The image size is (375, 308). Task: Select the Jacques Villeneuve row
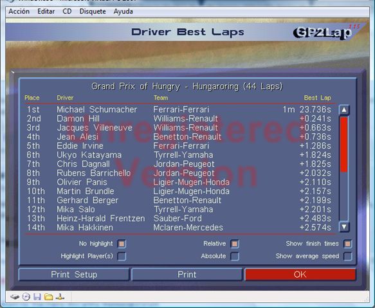point(179,128)
